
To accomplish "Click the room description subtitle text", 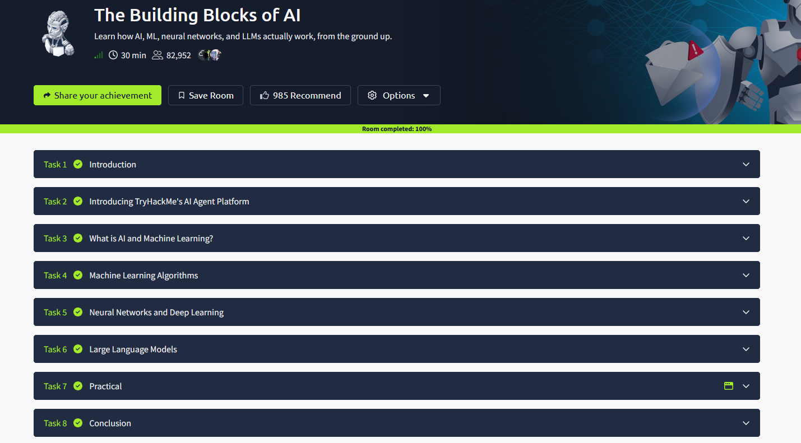I will pyautogui.click(x=243, y=36).
